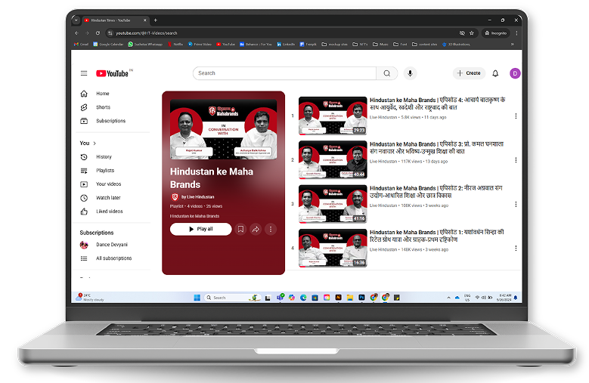Click the Episode 4 video title
589x383 pixels.
[437, 103]
